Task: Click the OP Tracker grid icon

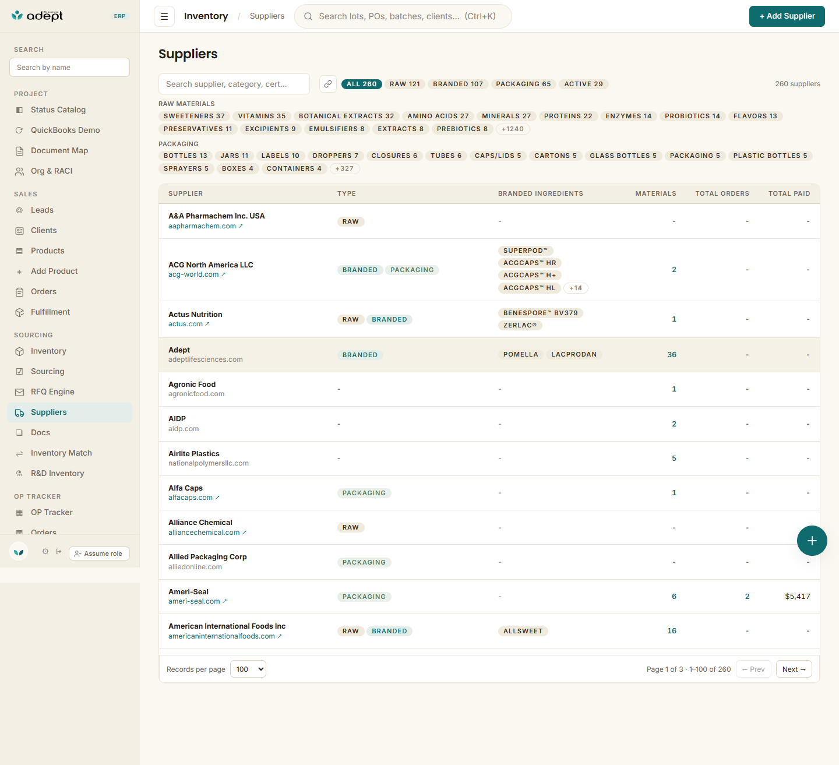Action: tap(19, 512)
